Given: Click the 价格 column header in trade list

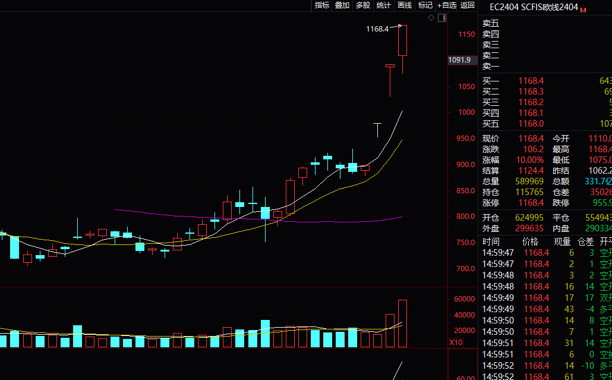Looking at the screenshot, I should 530,242.
